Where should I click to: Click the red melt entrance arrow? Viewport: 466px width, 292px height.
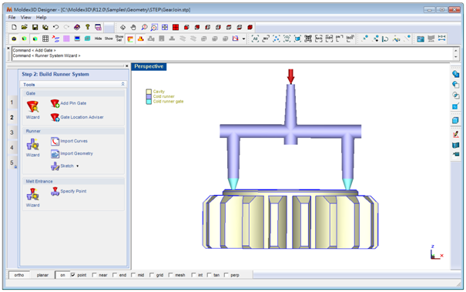coord(290,76)
